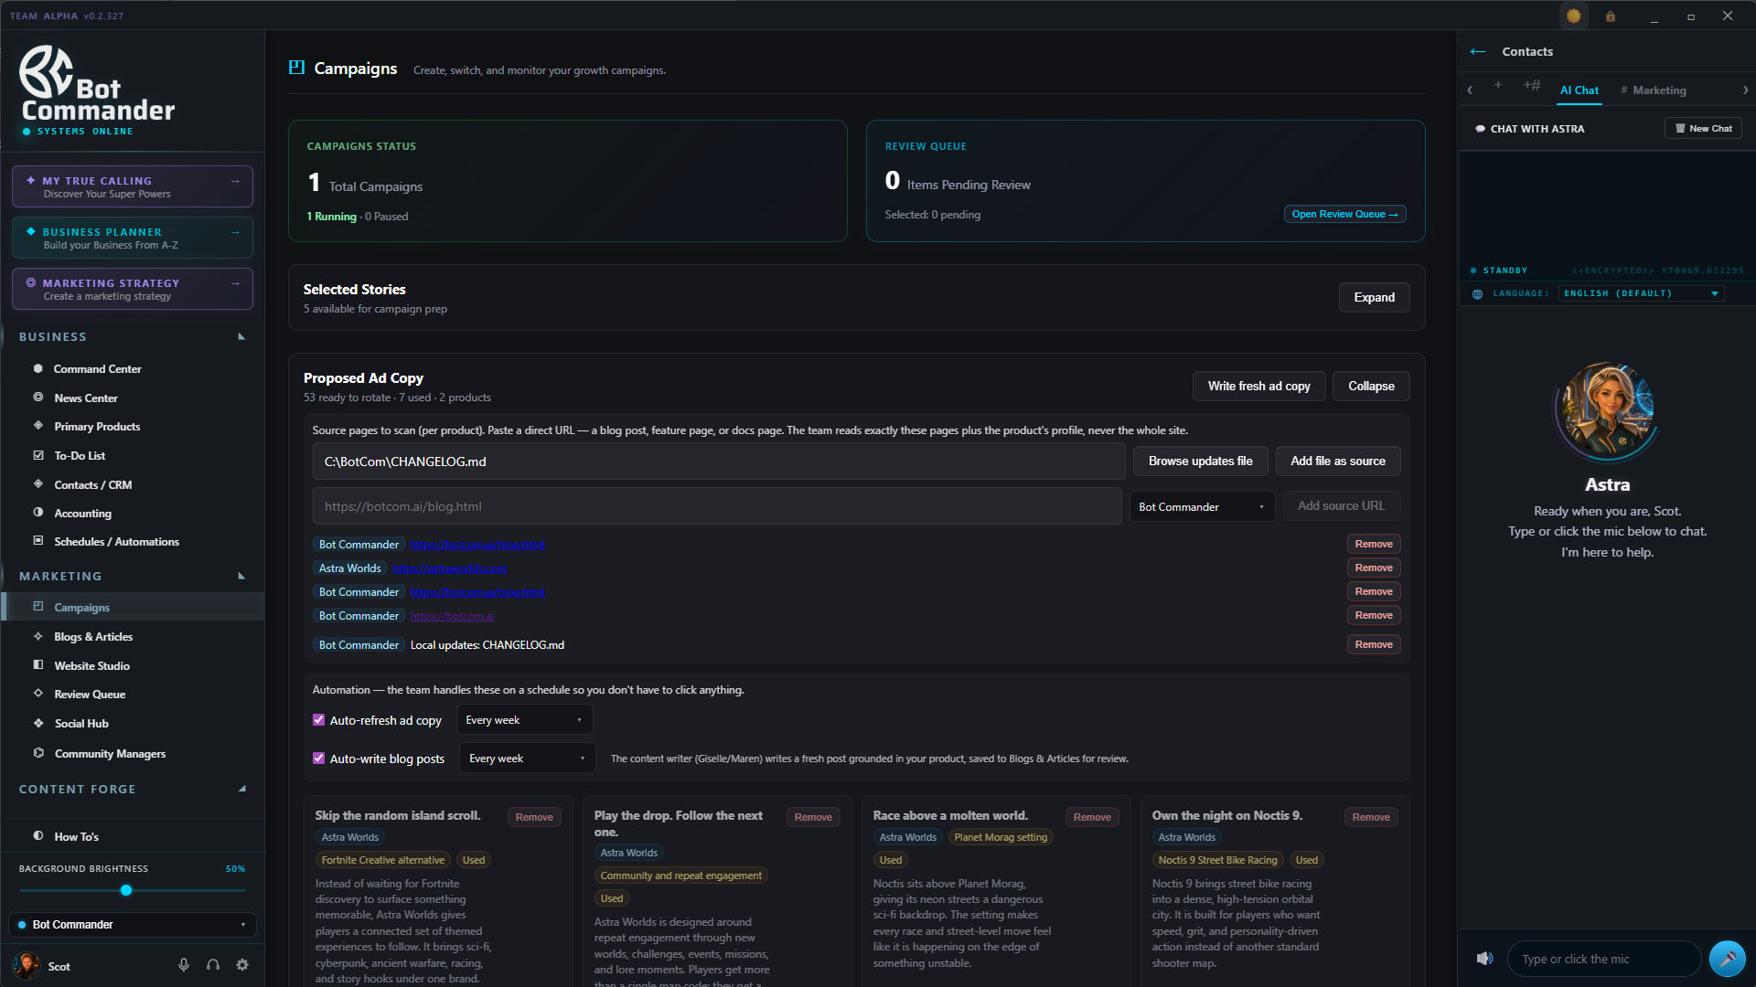
Task: Click the source URL input field
Action: pos(717,506)
